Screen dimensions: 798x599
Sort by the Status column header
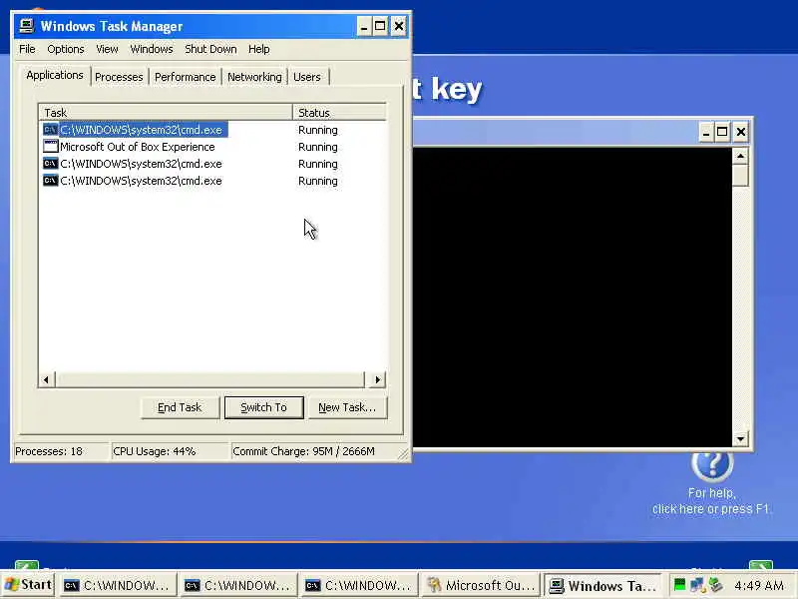pyautogui.click(x=339, y=112)
